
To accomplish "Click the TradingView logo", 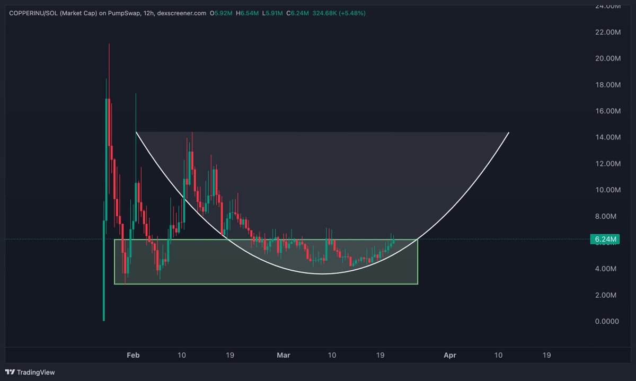I will (30, 373).
